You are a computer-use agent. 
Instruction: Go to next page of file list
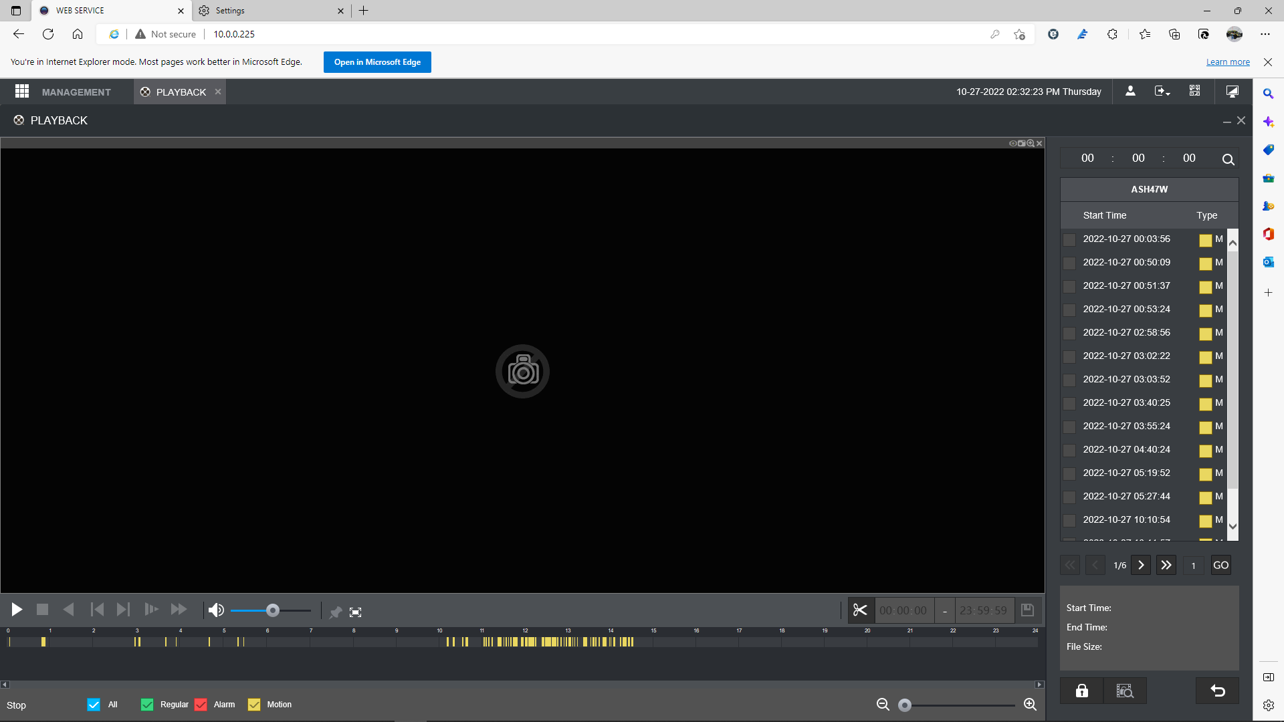(x=1141, y=566)
